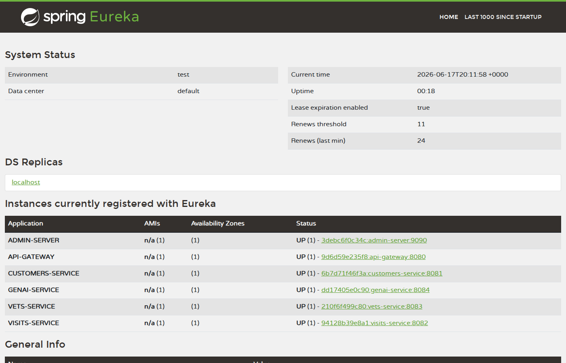Screen dimensions: 566x363
Task: Click the Current time label
Action: pos(310,75)
